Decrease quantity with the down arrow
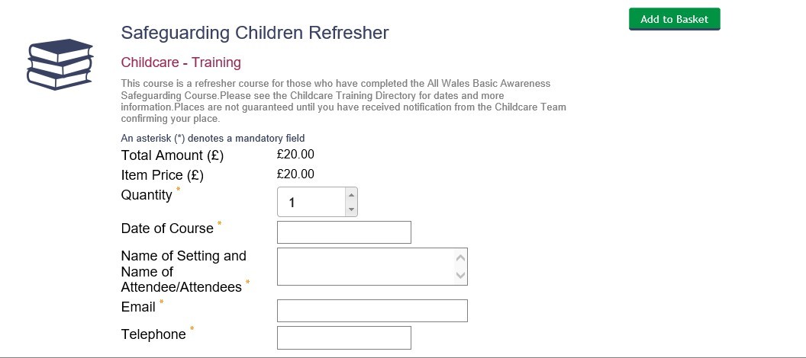Image resolution: width=806 pixels, height=358 pixels. point(351,209)
